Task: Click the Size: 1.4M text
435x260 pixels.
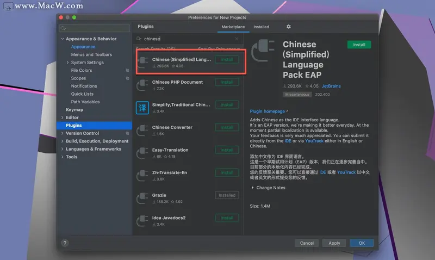Action: (x=260, y=206)
